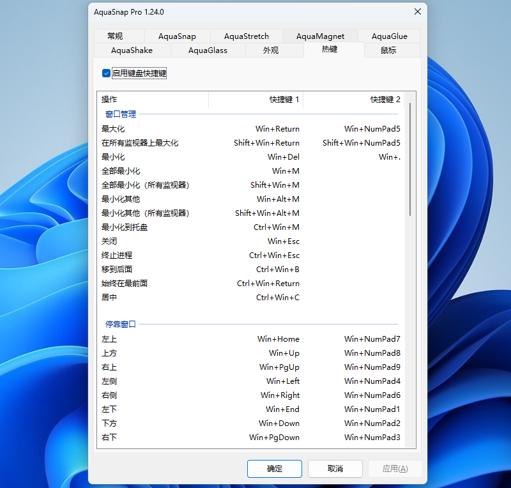
Task: Click the 取消 button
Action: (335, 469)
